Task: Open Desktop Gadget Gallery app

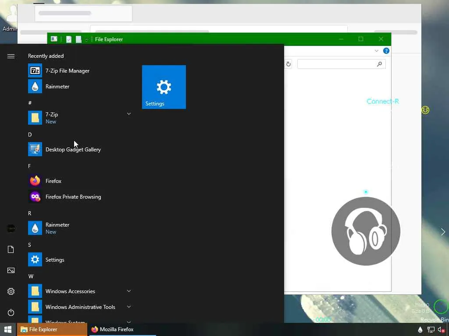Action: tap(80, 149)
